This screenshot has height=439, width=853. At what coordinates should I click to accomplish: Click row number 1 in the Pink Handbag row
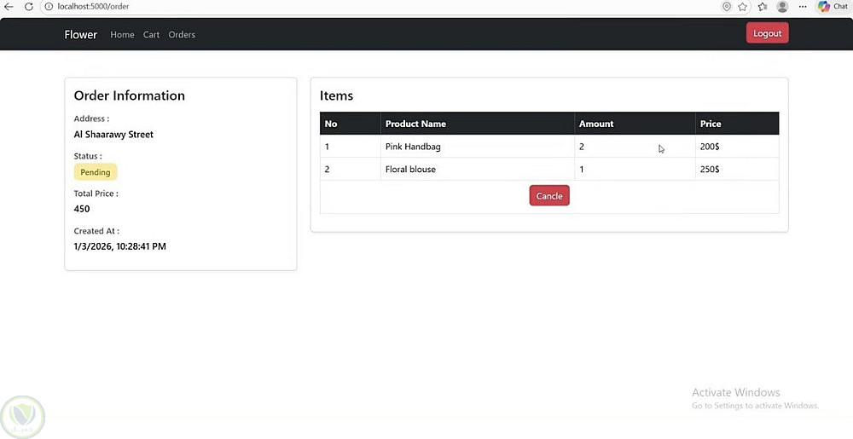click(x=351, y=147)
